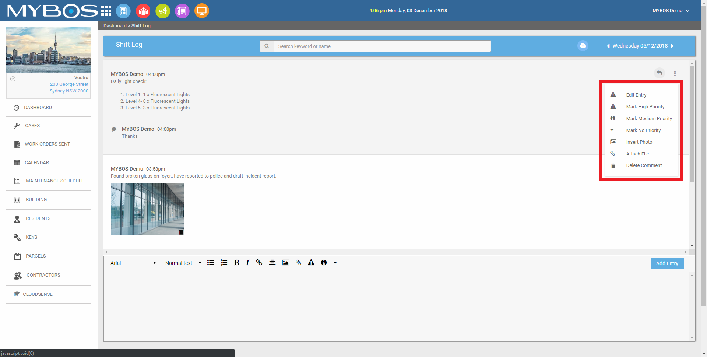Screen dimensions: 707x357
Task: Expand the MYBOS Demo user menu
Action: (671, 11)
